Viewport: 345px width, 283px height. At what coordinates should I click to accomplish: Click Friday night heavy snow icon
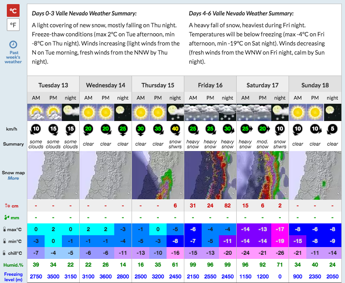coord(228,112)
